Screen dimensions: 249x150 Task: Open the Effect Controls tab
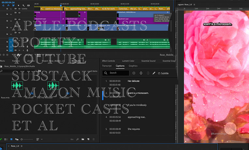[108, 61]
